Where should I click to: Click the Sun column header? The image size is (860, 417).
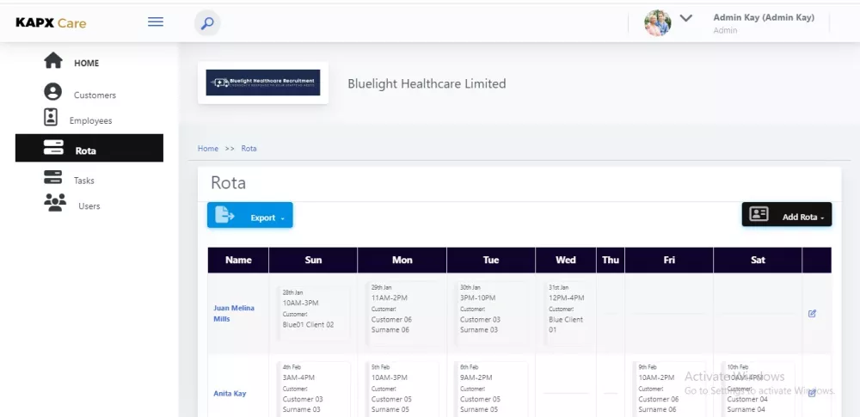pos(313,260)
